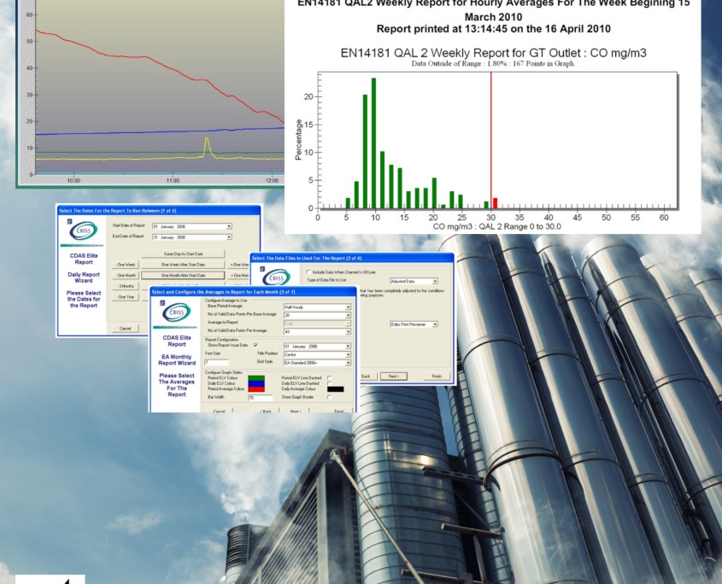Click the small S icon in the Select Dates dialog
Image resolution: width=722 pixels, height=584 pixels.
click(x=69, y=221)
